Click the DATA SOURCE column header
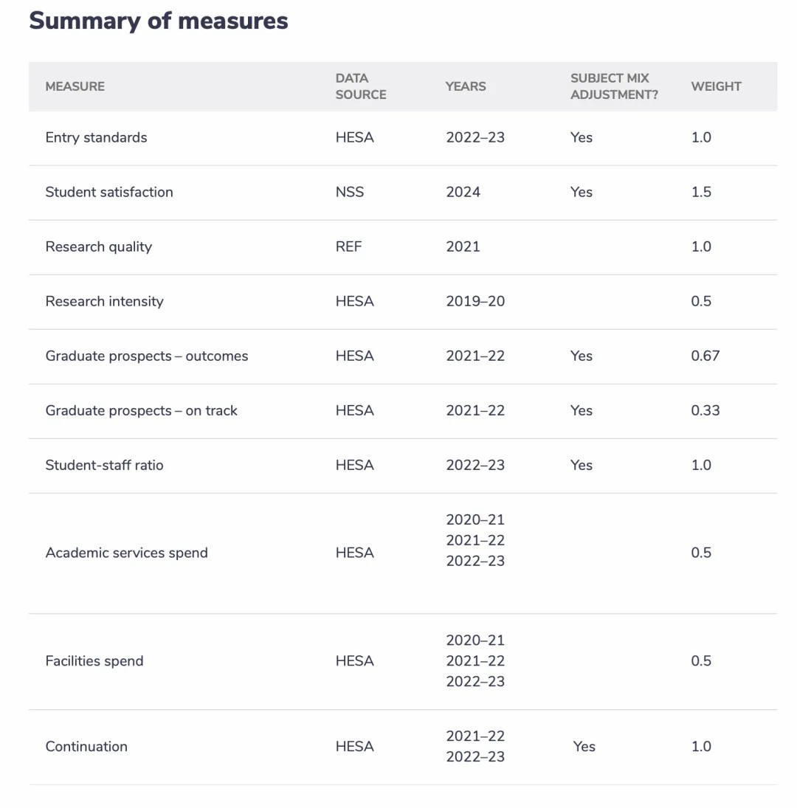This screenshot has width=797, height=808. (361, 86)
